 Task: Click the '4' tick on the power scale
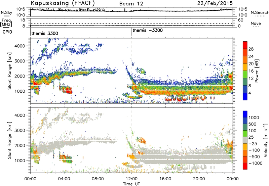click(x=249, y=93)
